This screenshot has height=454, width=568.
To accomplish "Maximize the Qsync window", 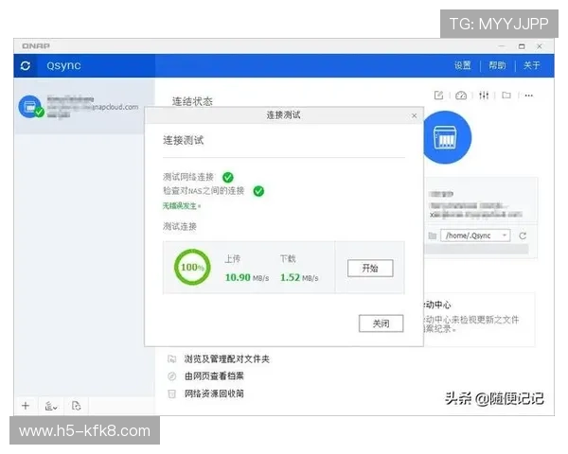I will [522, 46].
